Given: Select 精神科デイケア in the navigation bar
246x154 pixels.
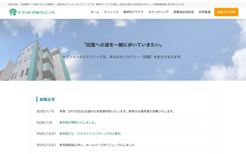Looking at the screenshot, I should (133, 12).
